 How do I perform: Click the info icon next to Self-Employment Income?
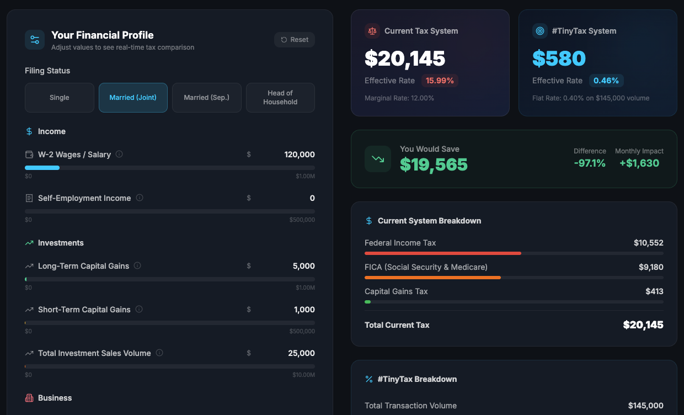click(x=140, y=198)
